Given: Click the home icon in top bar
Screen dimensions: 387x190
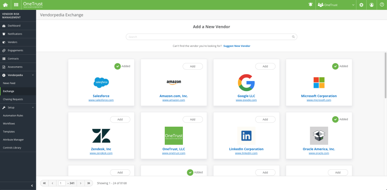Looking at the screenshot, I should point(5,5).
